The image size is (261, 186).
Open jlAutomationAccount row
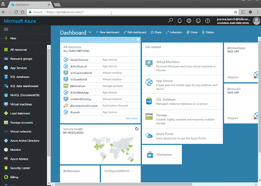[x=100, y=106]
